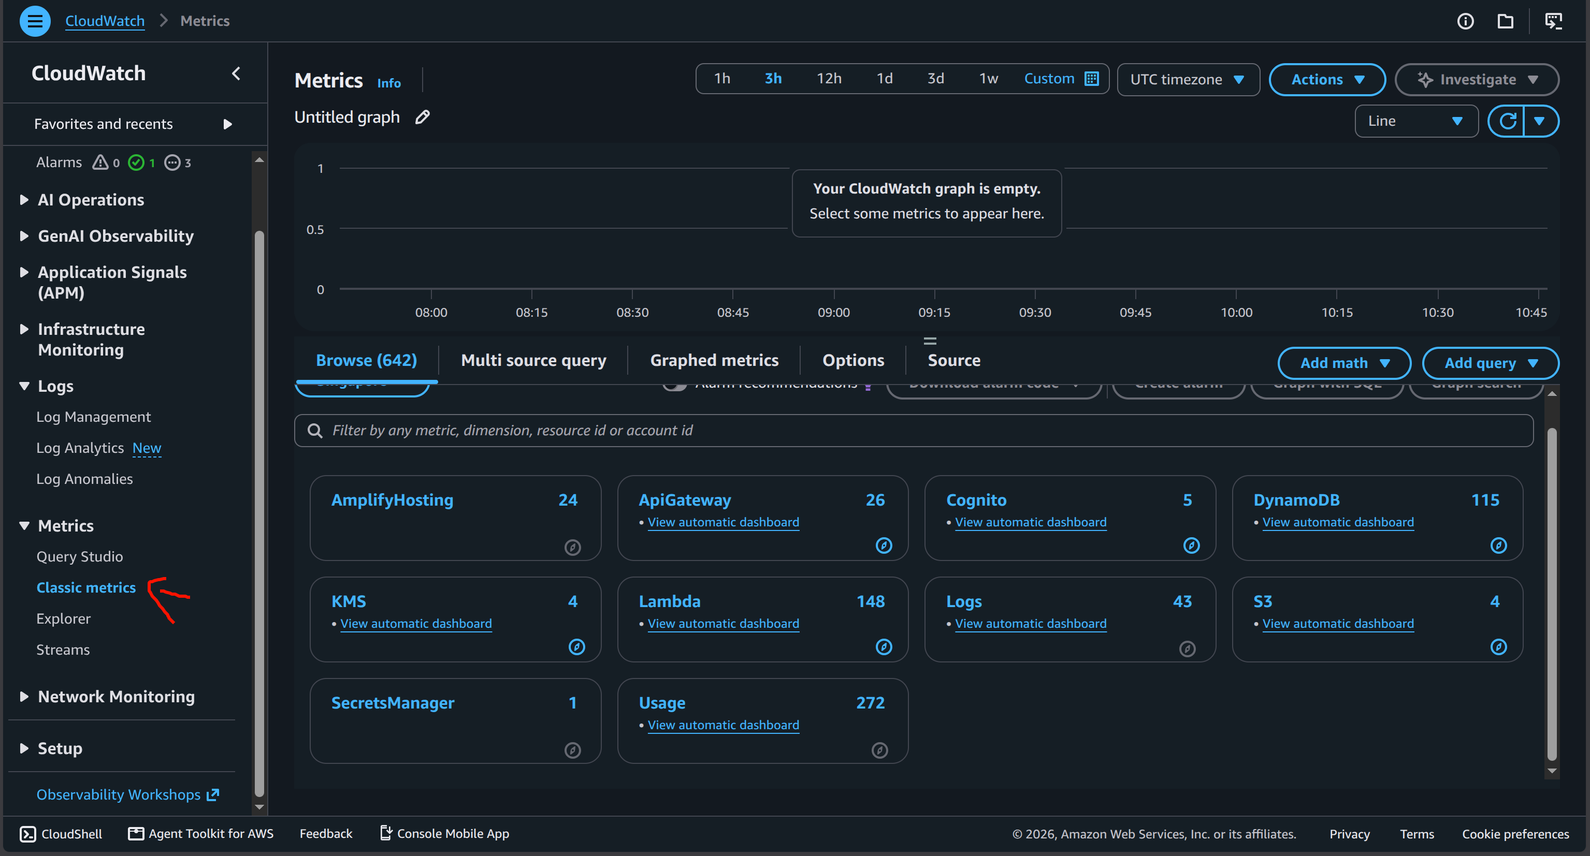The height and width of the screenshot is (856, 1590).
Task: Expand Application Signals (APM) section
Action: pyautogui.click(x=24, y=272)
